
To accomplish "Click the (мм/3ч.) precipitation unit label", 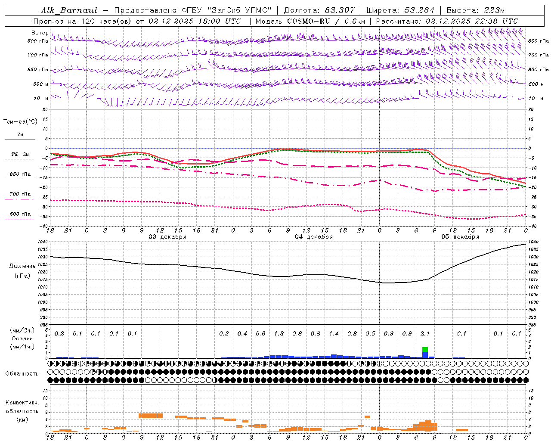I will point(22,330).
